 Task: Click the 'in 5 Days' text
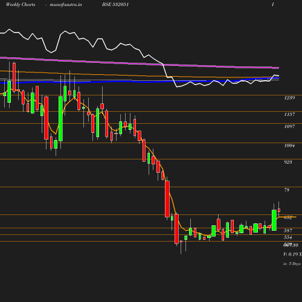292,264
